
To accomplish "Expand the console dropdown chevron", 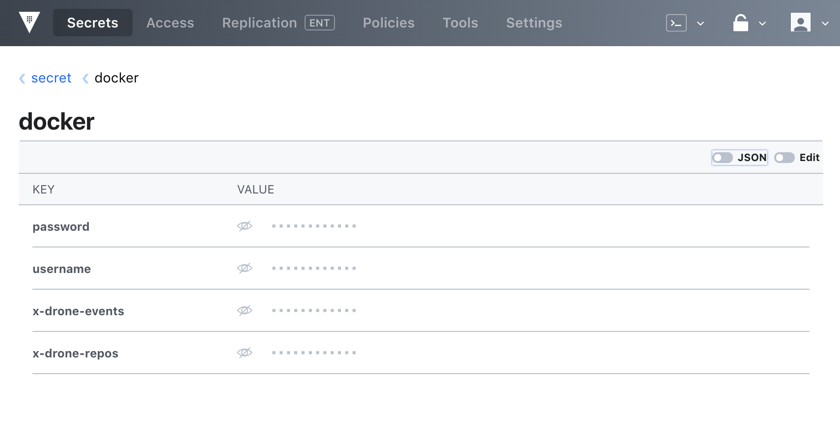I will pyautogui.click(x=700, y=24).
